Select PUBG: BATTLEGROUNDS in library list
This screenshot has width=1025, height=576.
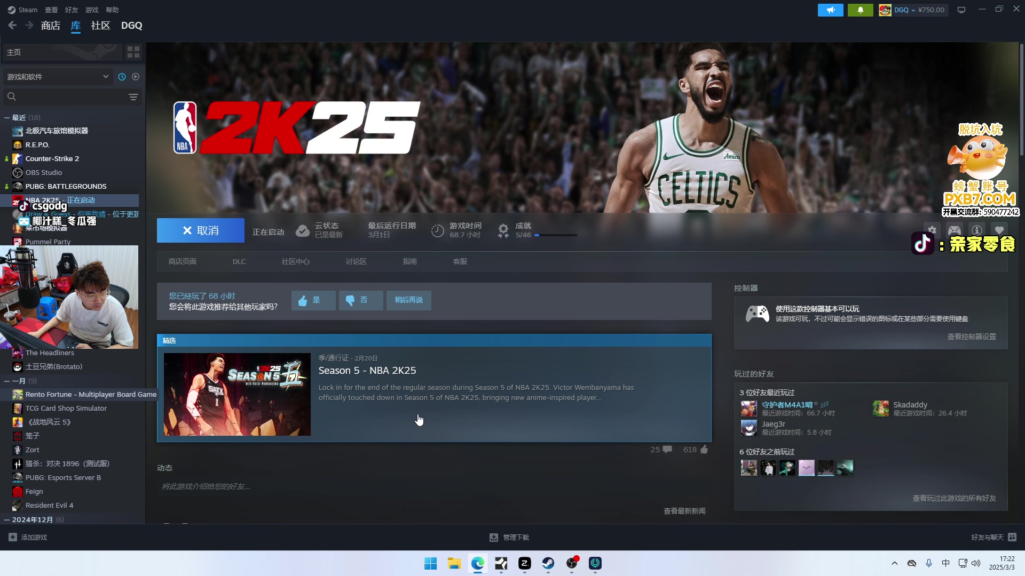pos(66,186)
